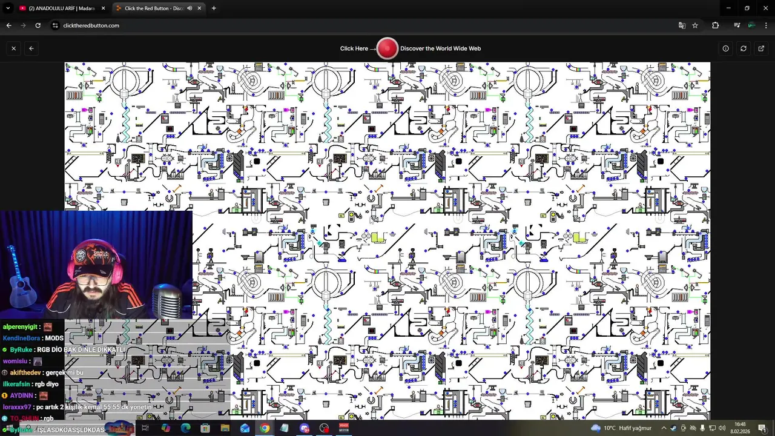Click the 'Click Here' label
Screen dimensions: 775x436
click(354, 48)
